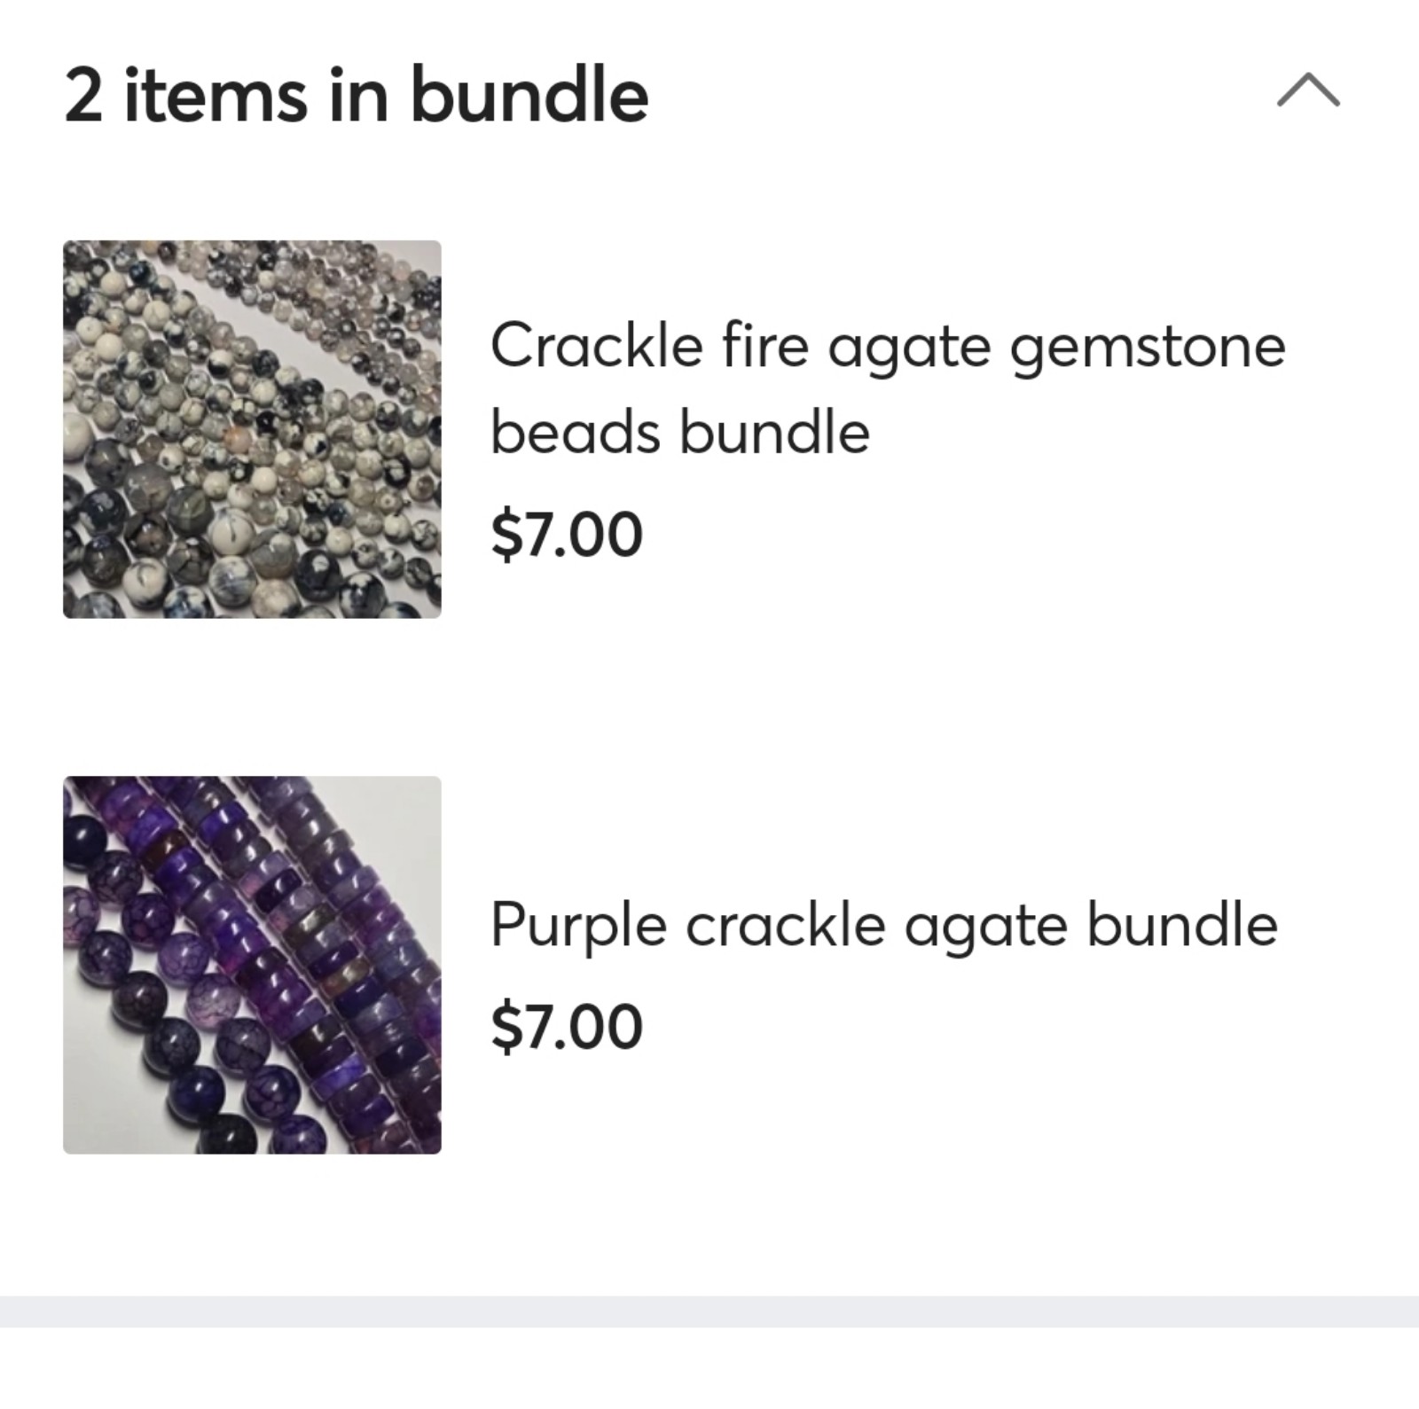The image size is (1419, 1409).
Task: Open the gray crackle fire agate beads photo
Action: click(252, 429)
